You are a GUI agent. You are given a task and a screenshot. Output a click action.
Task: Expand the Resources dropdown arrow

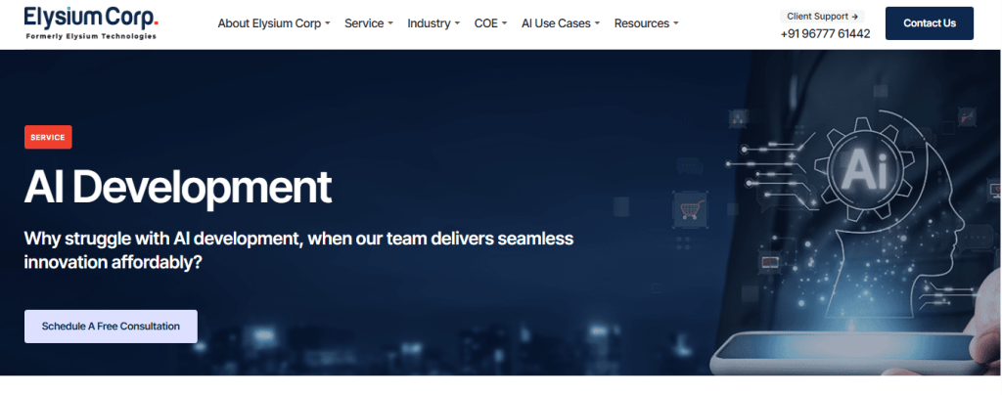676,23
